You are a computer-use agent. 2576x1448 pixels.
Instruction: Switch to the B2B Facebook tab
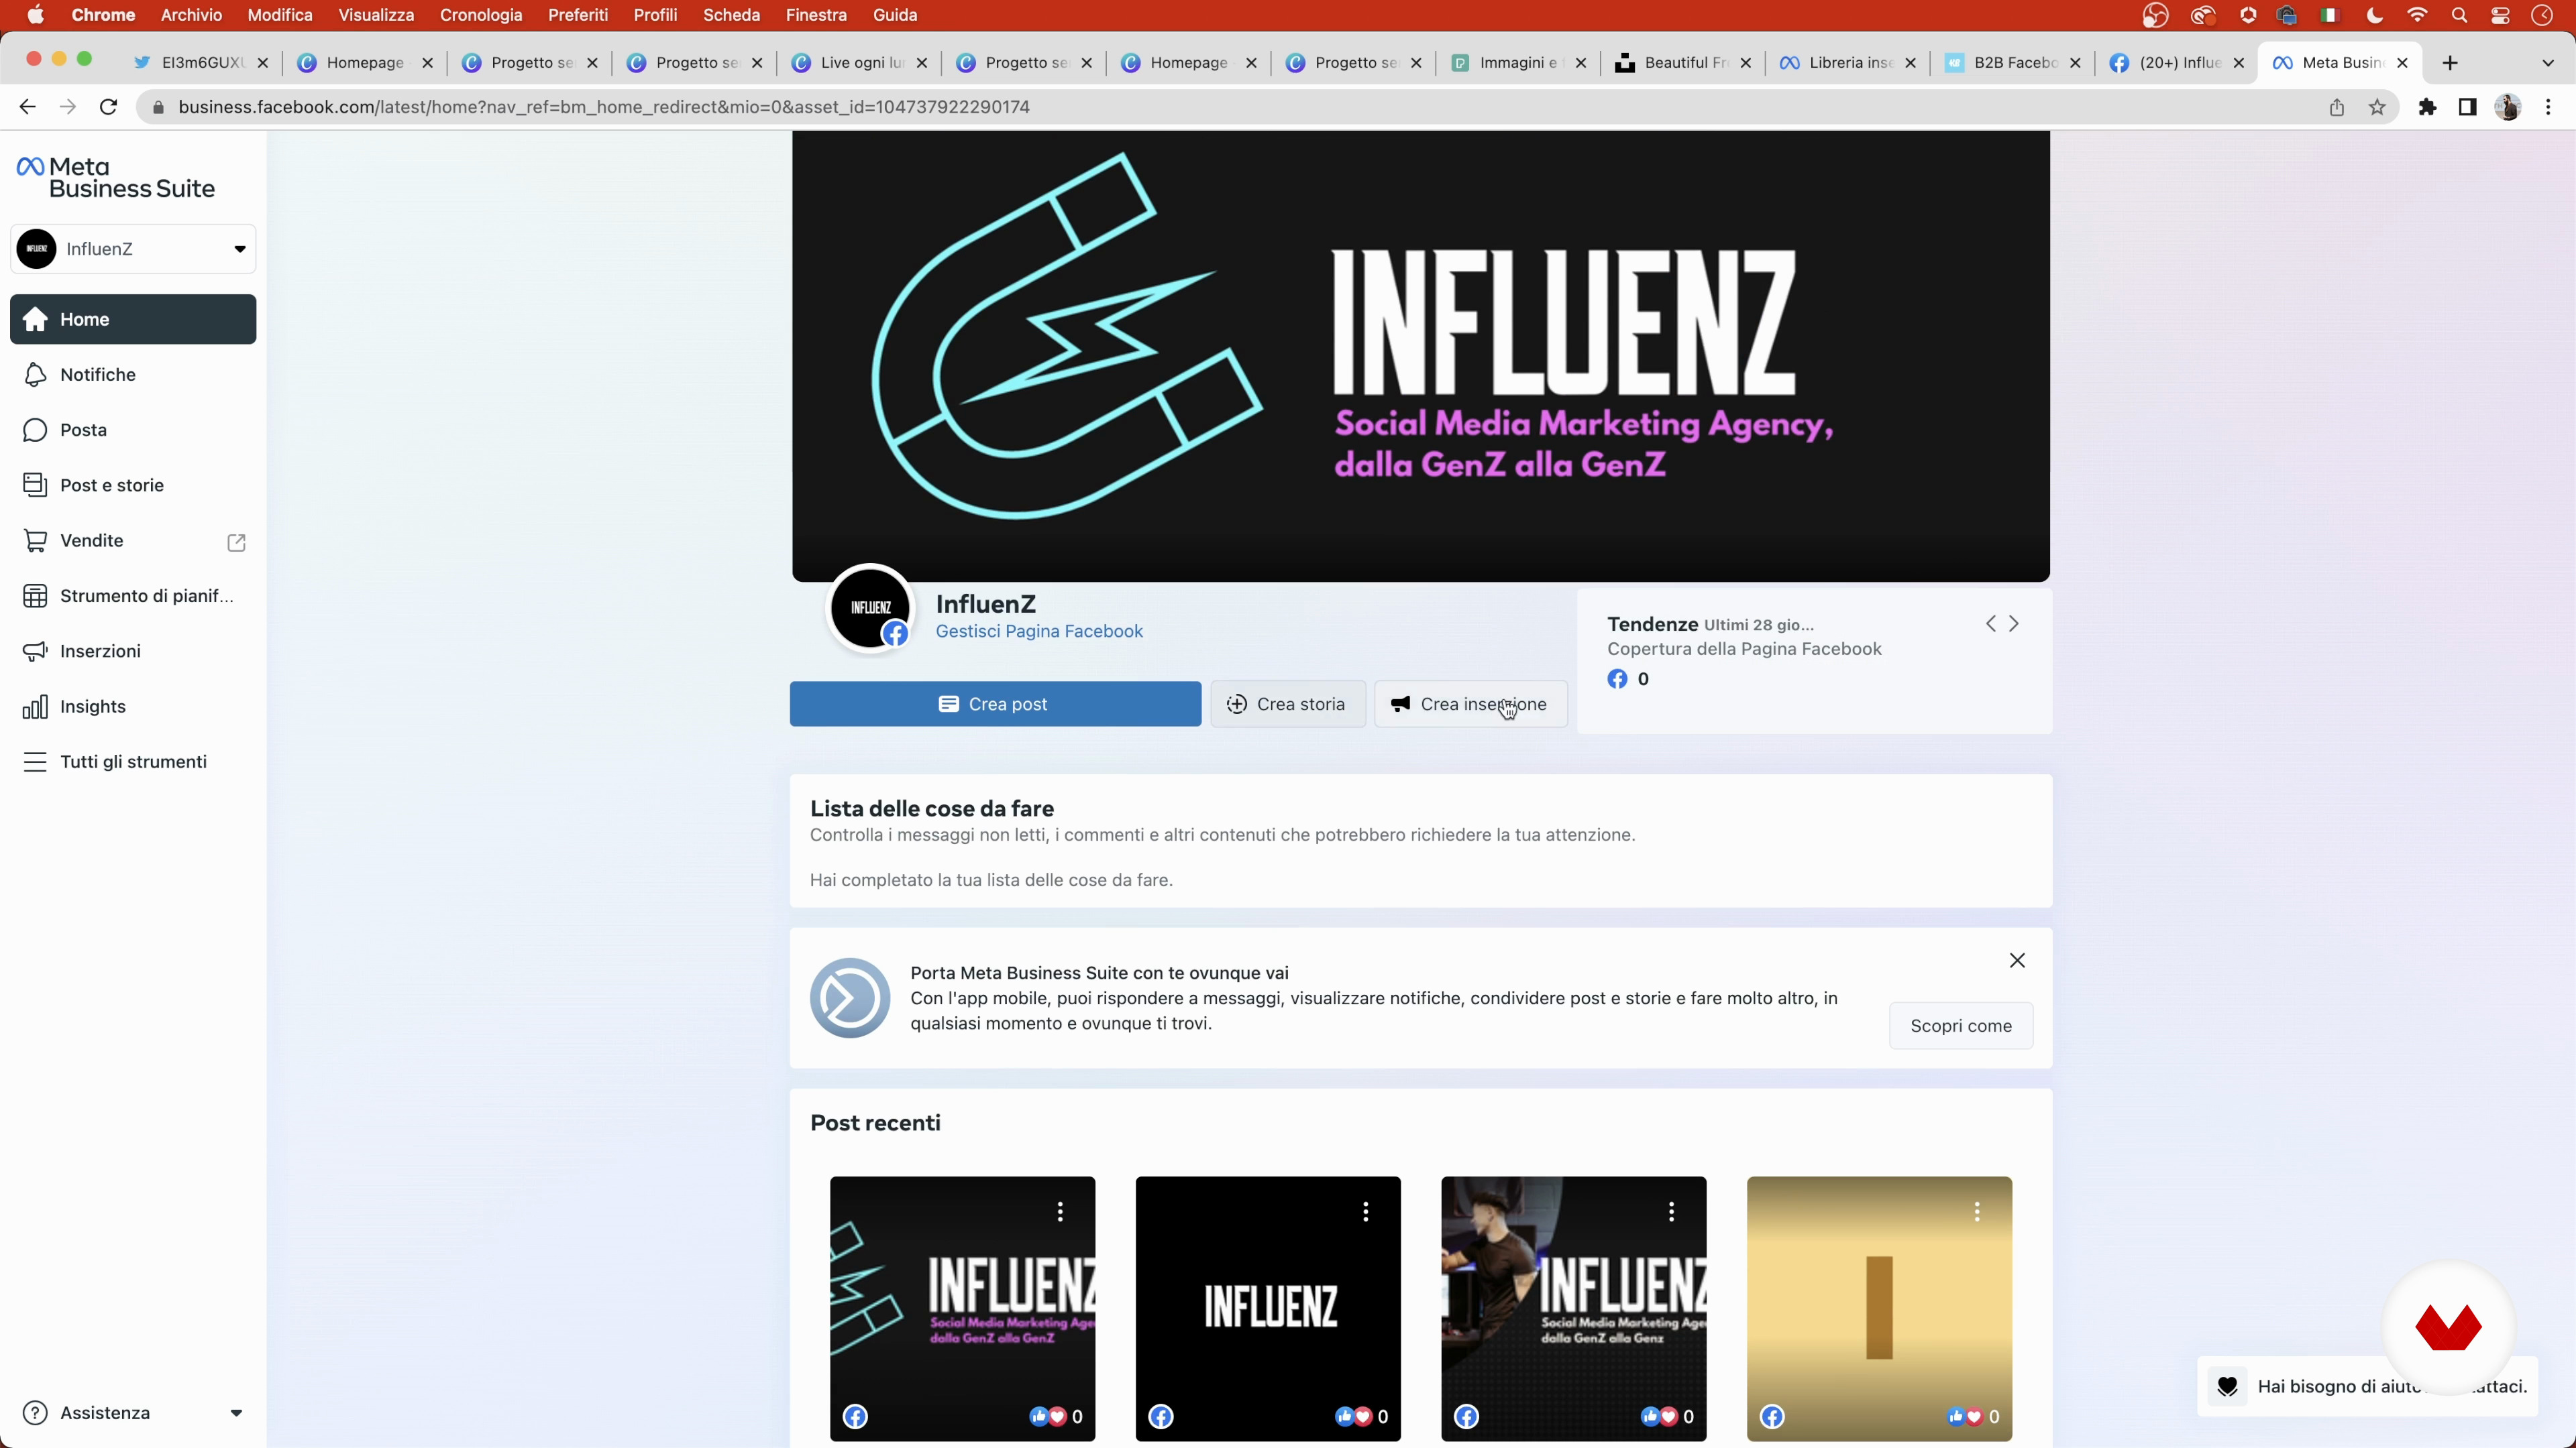[x=2011, y=63]
